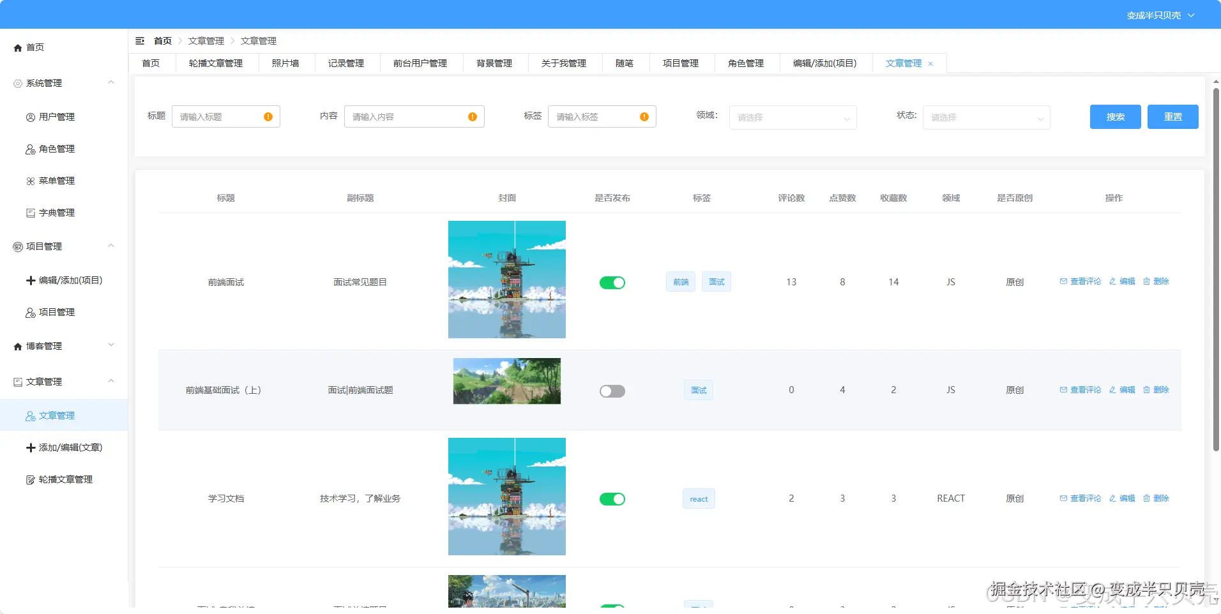Click the pencil icon in 学习文档 row
Viewport: 1221px width, 614px height.
[1112, 498]
